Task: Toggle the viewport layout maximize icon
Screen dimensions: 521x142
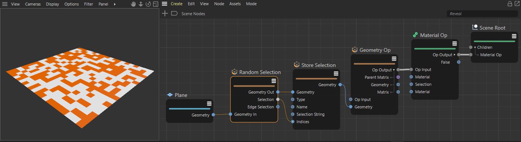Action: (155, 4)
